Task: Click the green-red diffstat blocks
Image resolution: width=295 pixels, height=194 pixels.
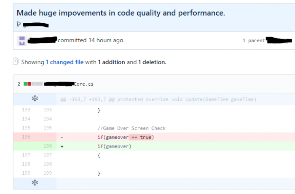Action: point(33,84)
